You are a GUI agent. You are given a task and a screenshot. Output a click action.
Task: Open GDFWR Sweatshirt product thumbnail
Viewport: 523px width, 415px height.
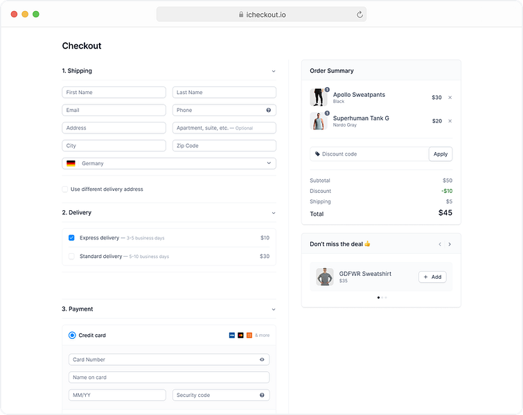coord(325,277)
